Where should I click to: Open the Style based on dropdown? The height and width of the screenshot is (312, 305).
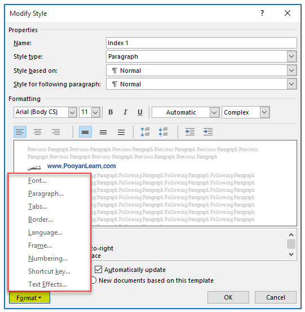coord(291,71)
